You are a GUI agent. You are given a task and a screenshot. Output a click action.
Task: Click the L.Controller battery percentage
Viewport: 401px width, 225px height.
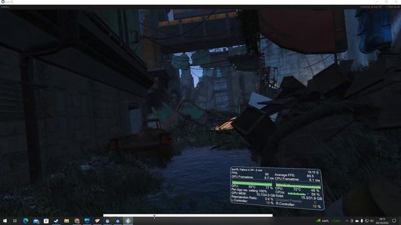pos(269,203)
